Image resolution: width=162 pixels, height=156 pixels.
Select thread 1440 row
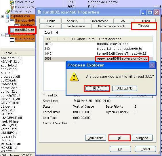tap(98, 54)
